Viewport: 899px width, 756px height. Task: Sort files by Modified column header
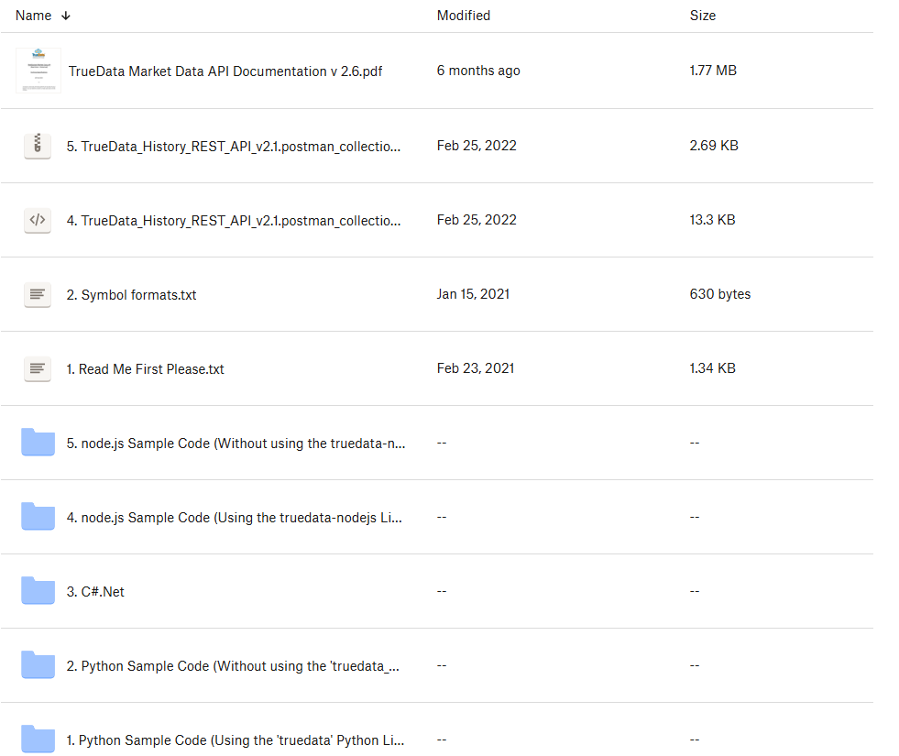463,16
